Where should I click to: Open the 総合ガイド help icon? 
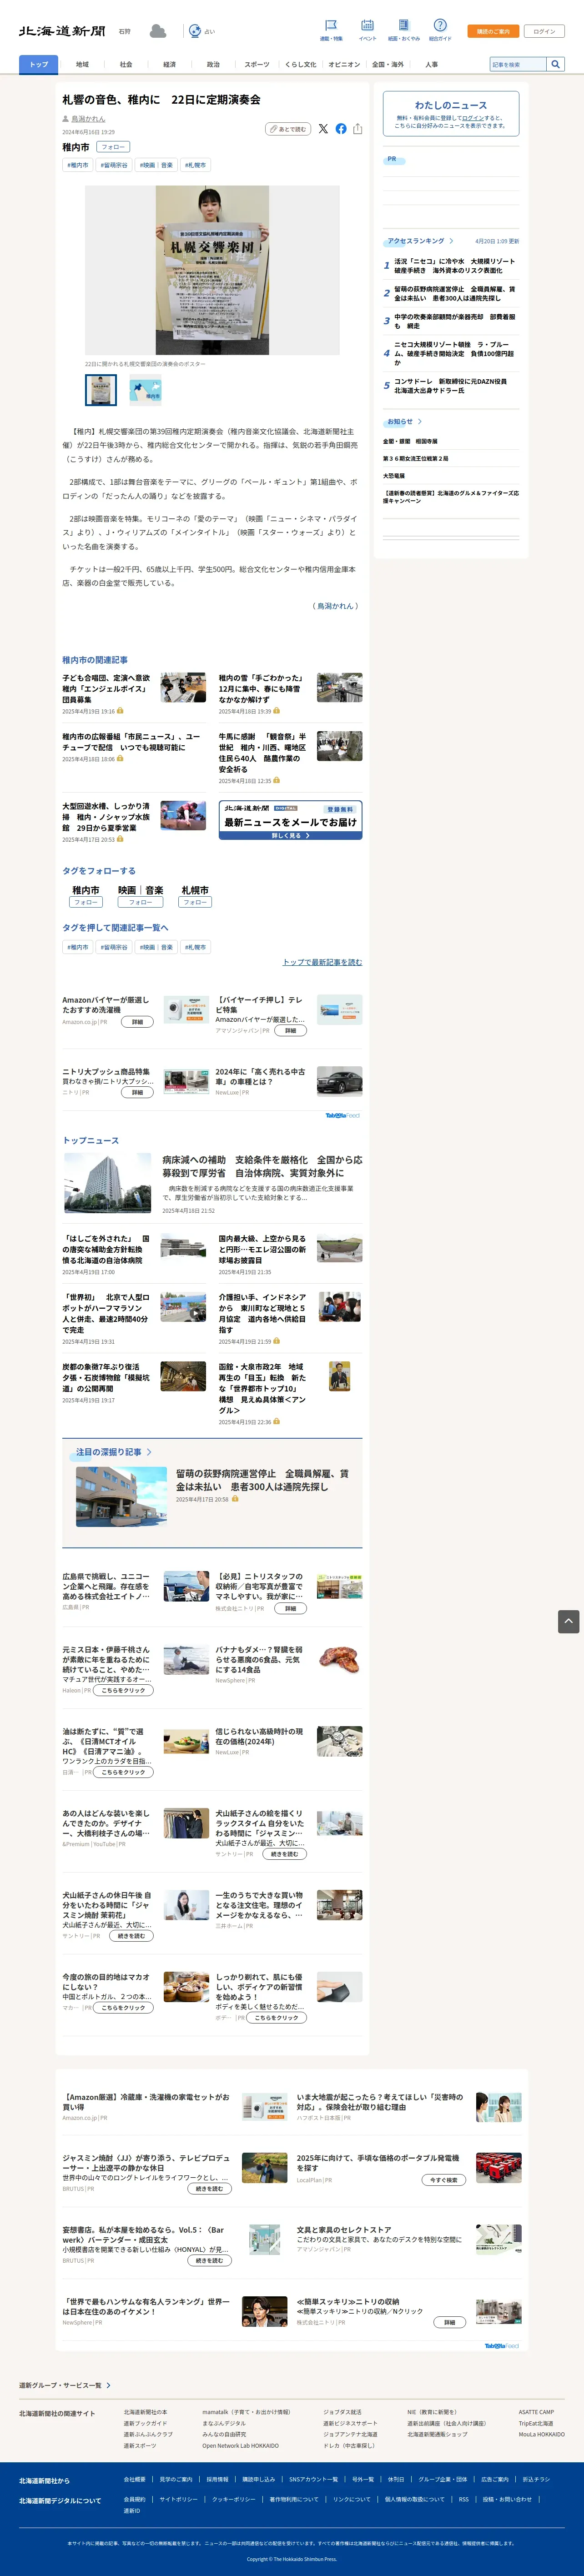[440, 25]
